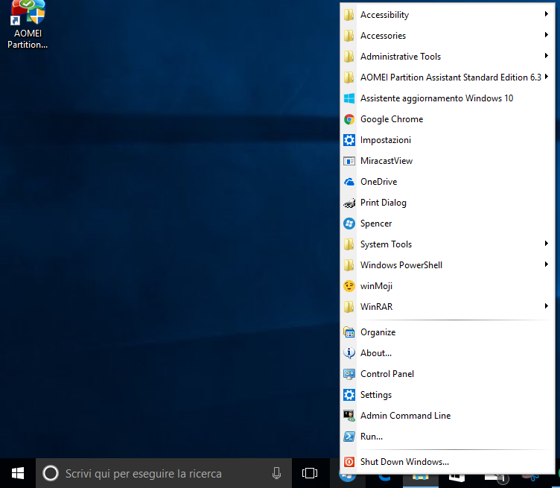The height and width of the screenshot is (488, 560).
Task: Click the OneDrive cloud icon
Action: coord(349,182)
